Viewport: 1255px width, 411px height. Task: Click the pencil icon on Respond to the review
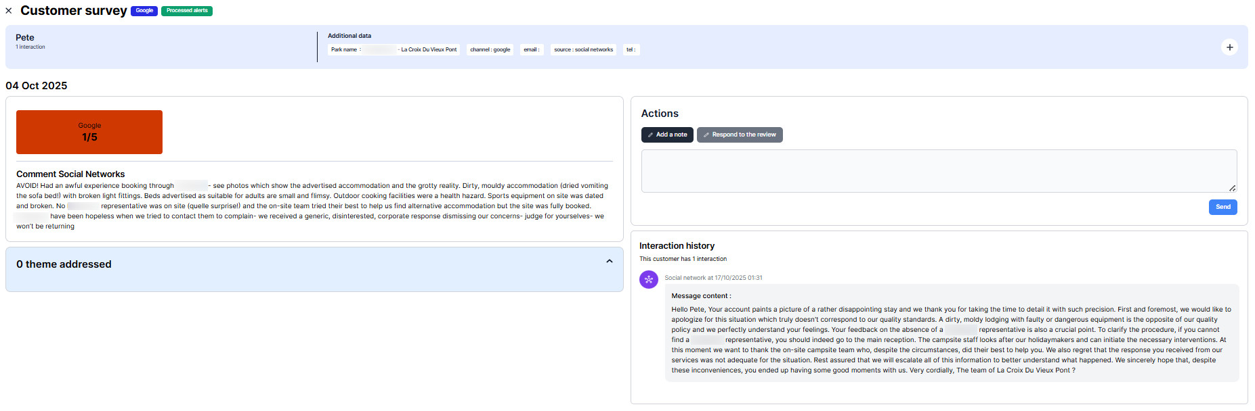(706, 135)
